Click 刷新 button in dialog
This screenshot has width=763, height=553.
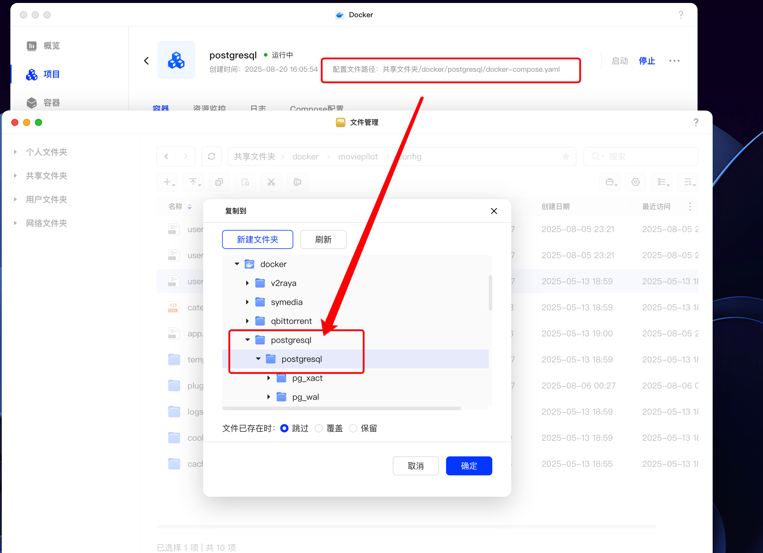323,239
